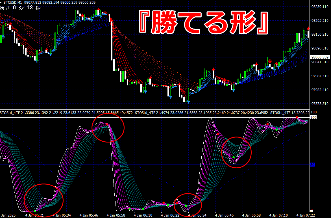Click the blue up arrow below the 06:52 candle

234,90
